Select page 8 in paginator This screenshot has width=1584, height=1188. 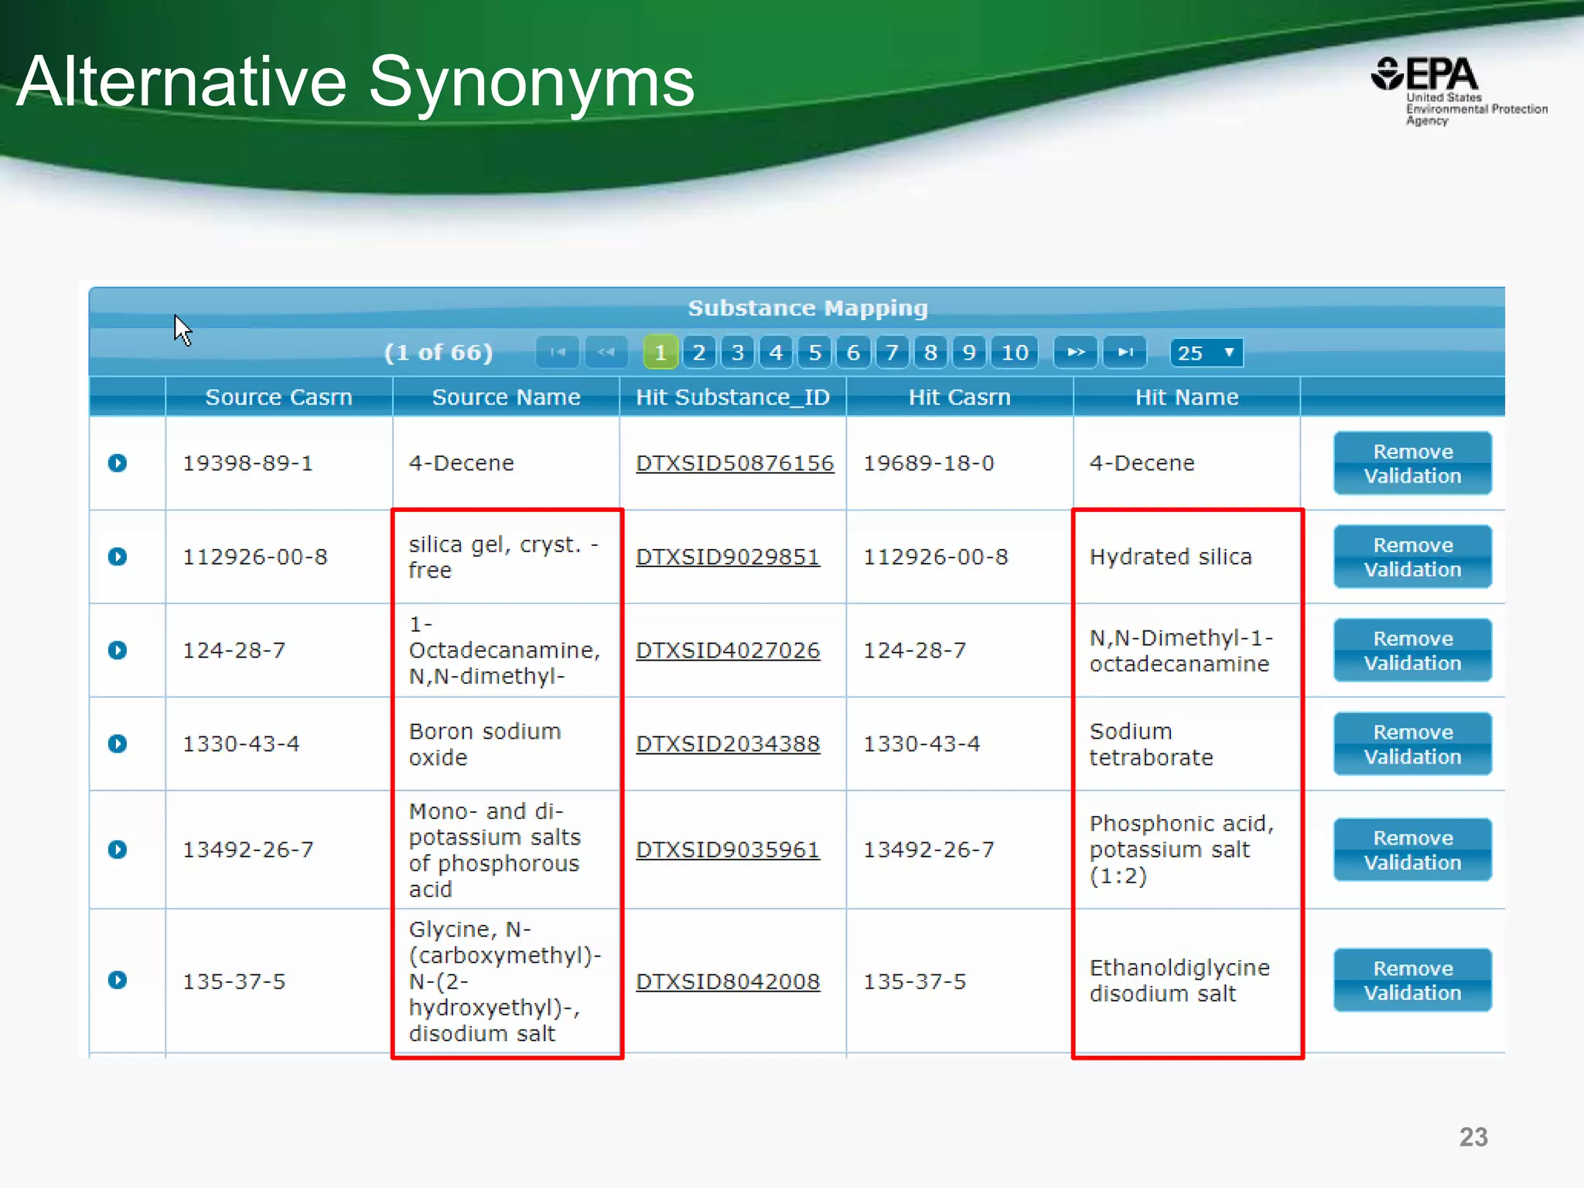(931, 353)
